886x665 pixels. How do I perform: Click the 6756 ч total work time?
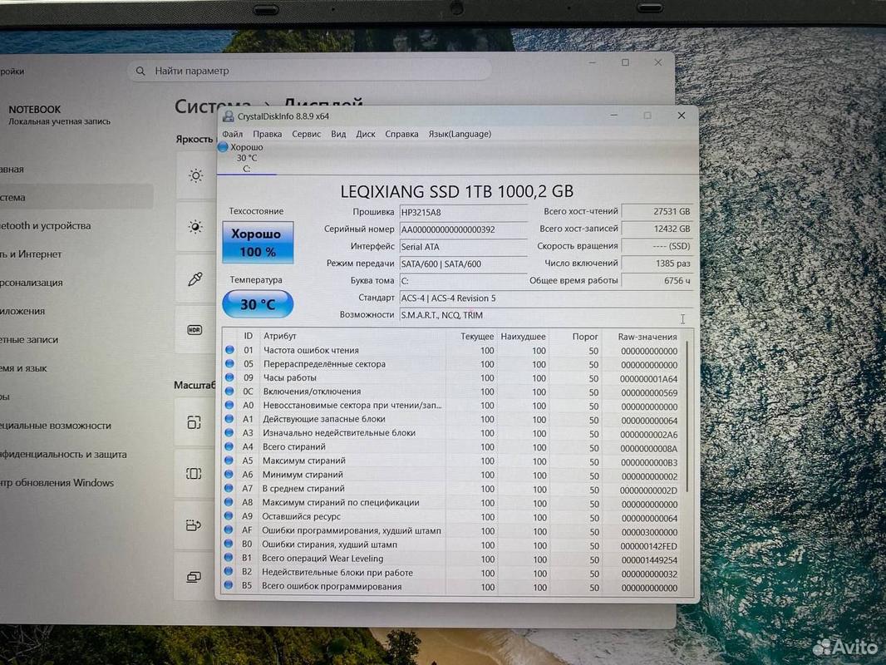(657, 280)
